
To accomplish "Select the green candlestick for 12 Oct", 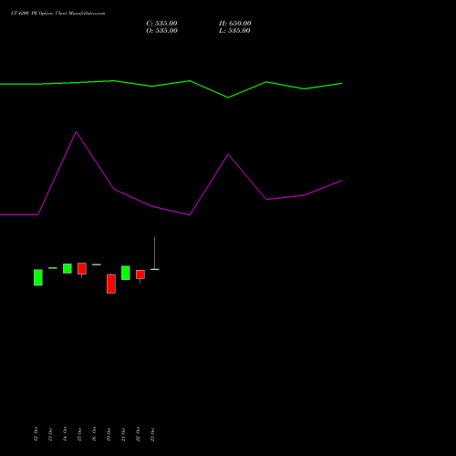I will [x=38, y=277].
